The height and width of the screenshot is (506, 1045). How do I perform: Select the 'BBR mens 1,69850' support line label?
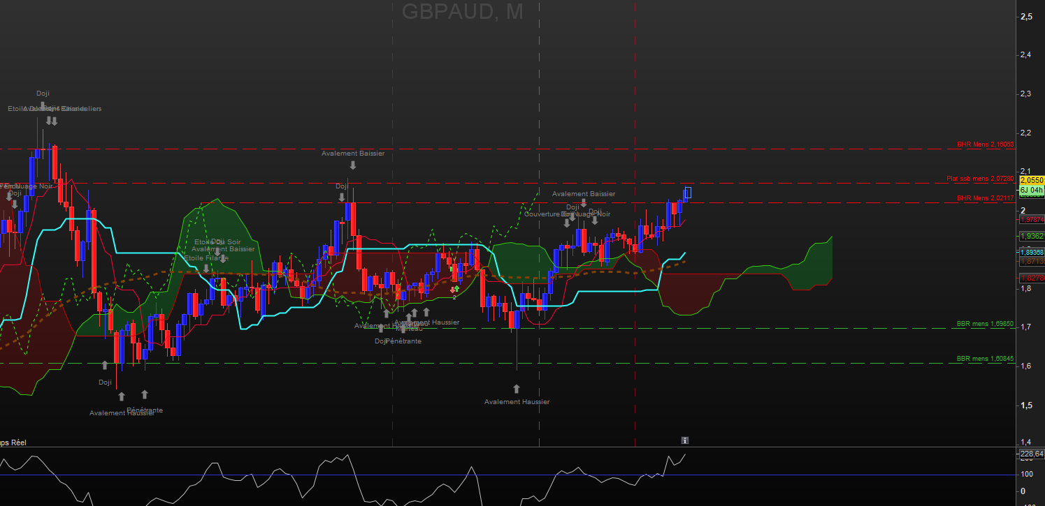click(x=985, y=324)
